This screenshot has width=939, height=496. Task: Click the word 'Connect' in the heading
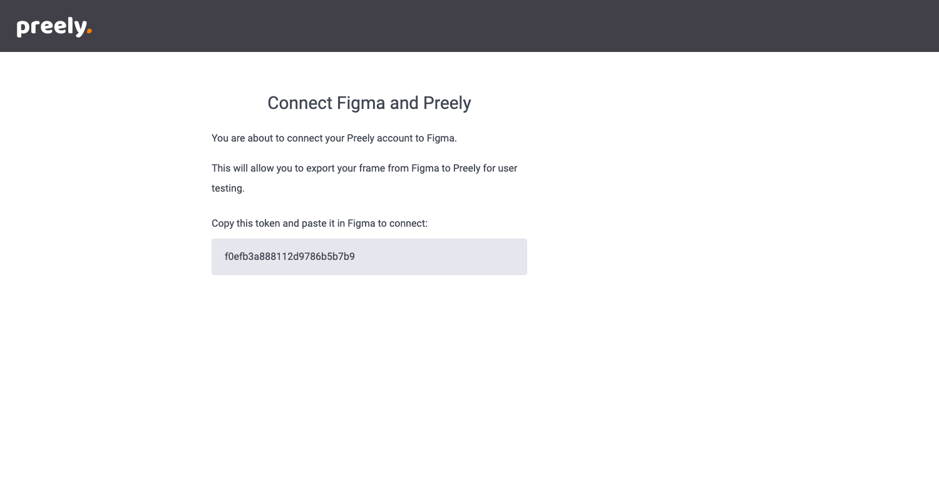300,103
